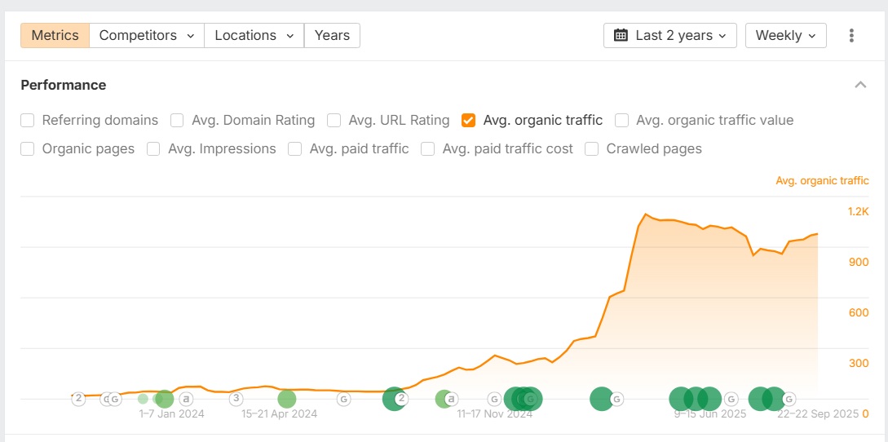Viewport: 888px width, 442px height.
Task: Click the last 'G' marker near Sep 2025
Action: coord(789,399)
